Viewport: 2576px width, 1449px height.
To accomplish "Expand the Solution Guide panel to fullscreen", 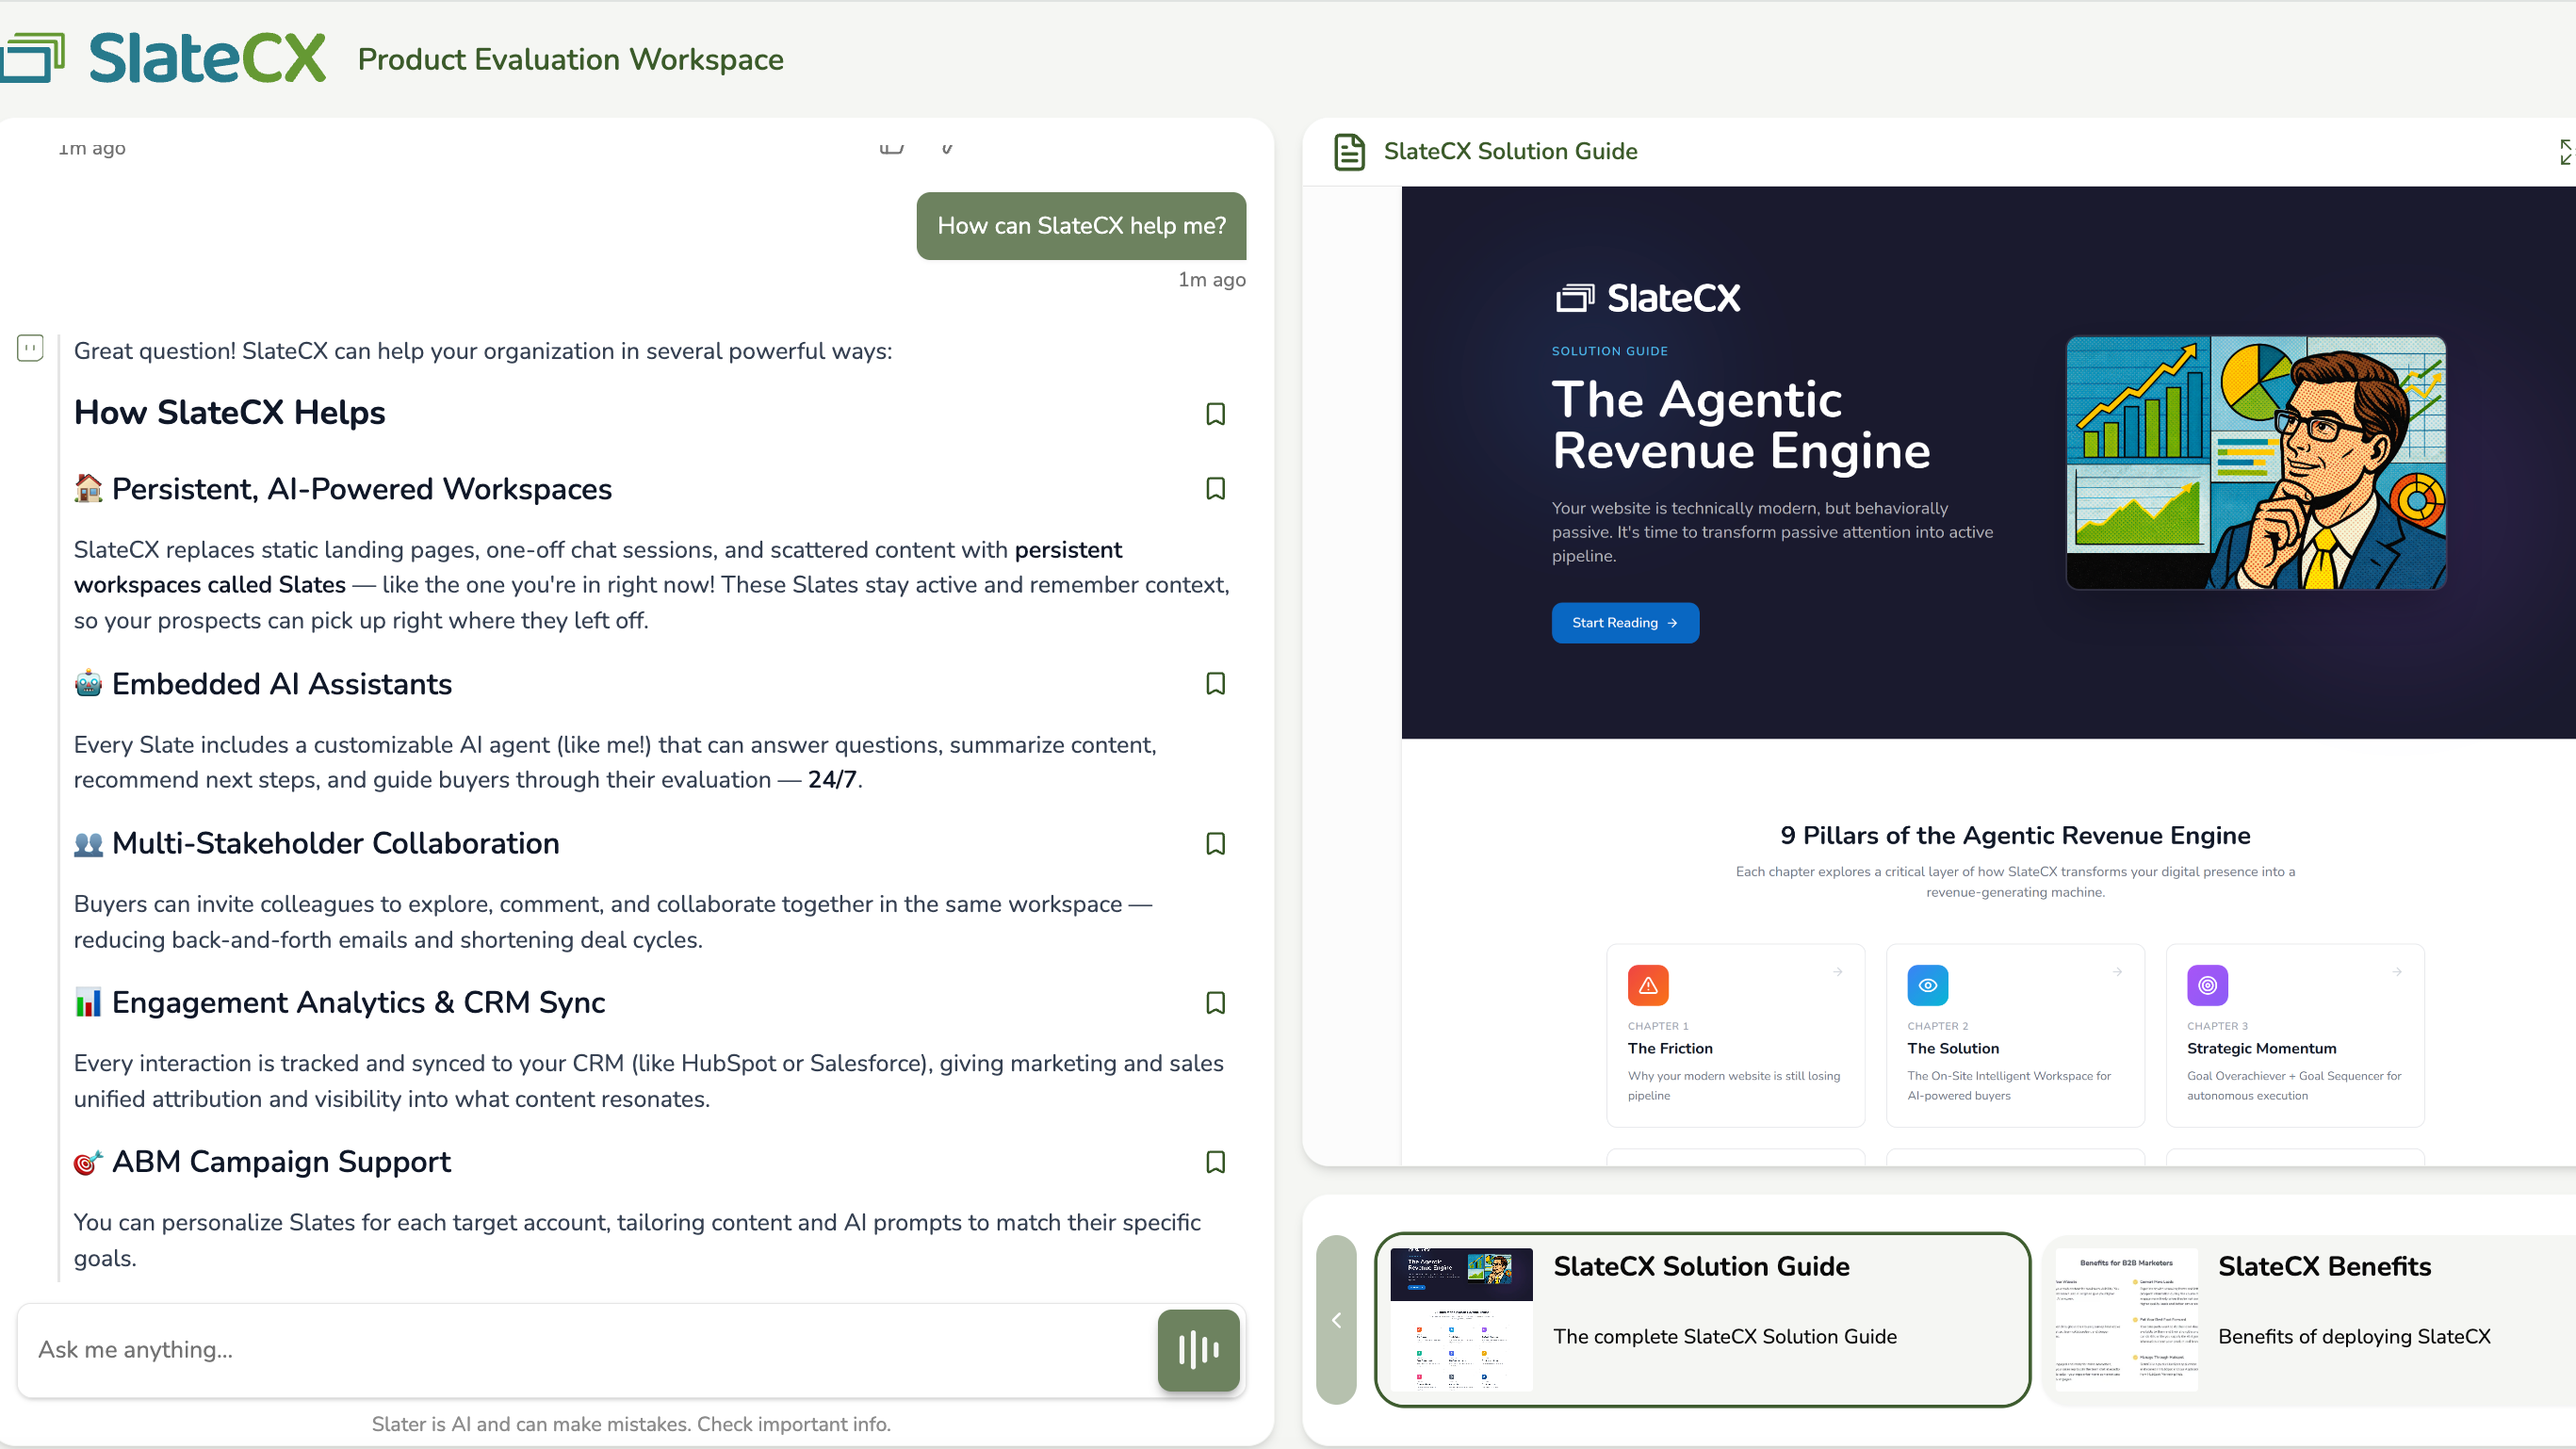I will [x=2566, y=152].
